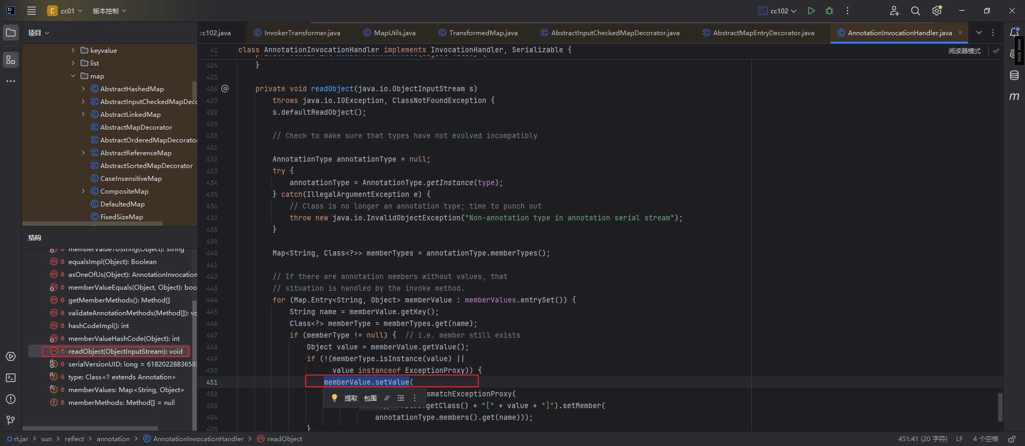This screenshot has height=446, width=1025.
Task: Open cc01 project dropdown
Action: [x=65, y=11]
